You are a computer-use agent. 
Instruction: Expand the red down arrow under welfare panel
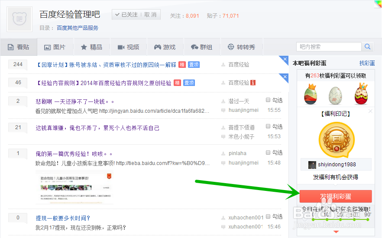(336, 232)
